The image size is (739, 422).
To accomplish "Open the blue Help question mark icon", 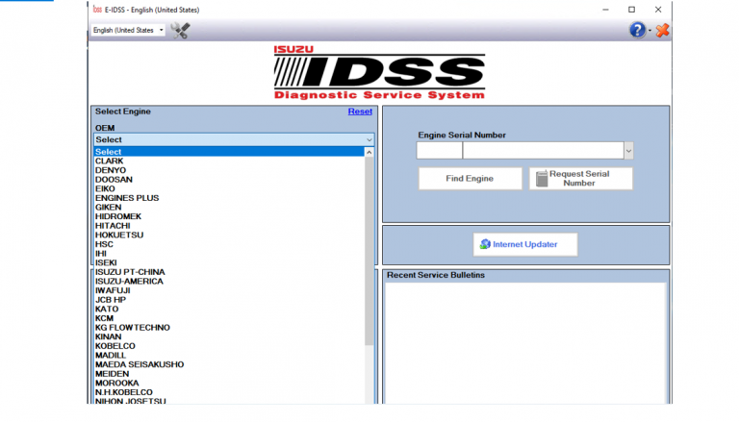I will (x=637, y=30).
